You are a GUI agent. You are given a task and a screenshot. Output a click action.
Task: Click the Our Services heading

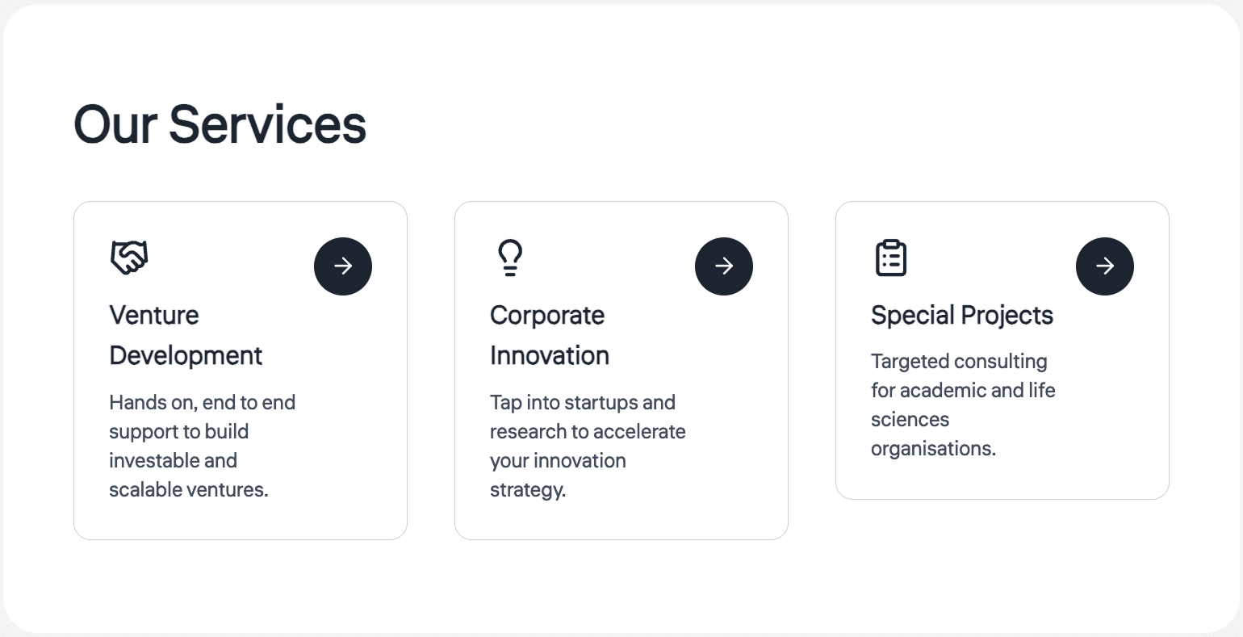point(220,125)
